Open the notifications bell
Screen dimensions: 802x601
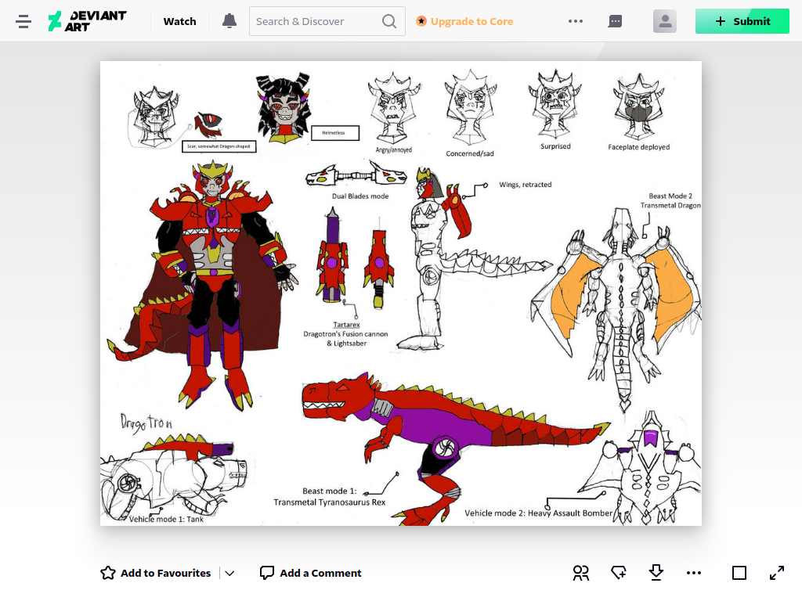[229, 21]
